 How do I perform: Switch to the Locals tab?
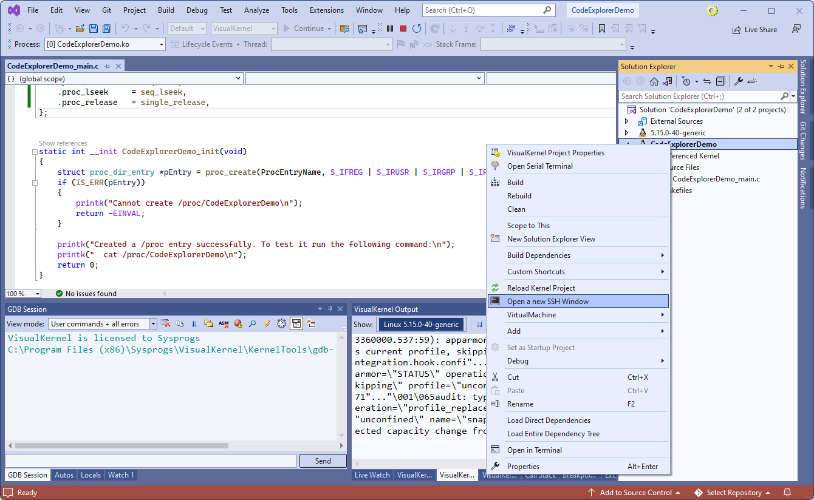click(x=91, y=475)
